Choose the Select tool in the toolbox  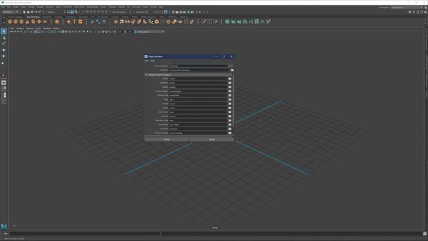[3, 31]
